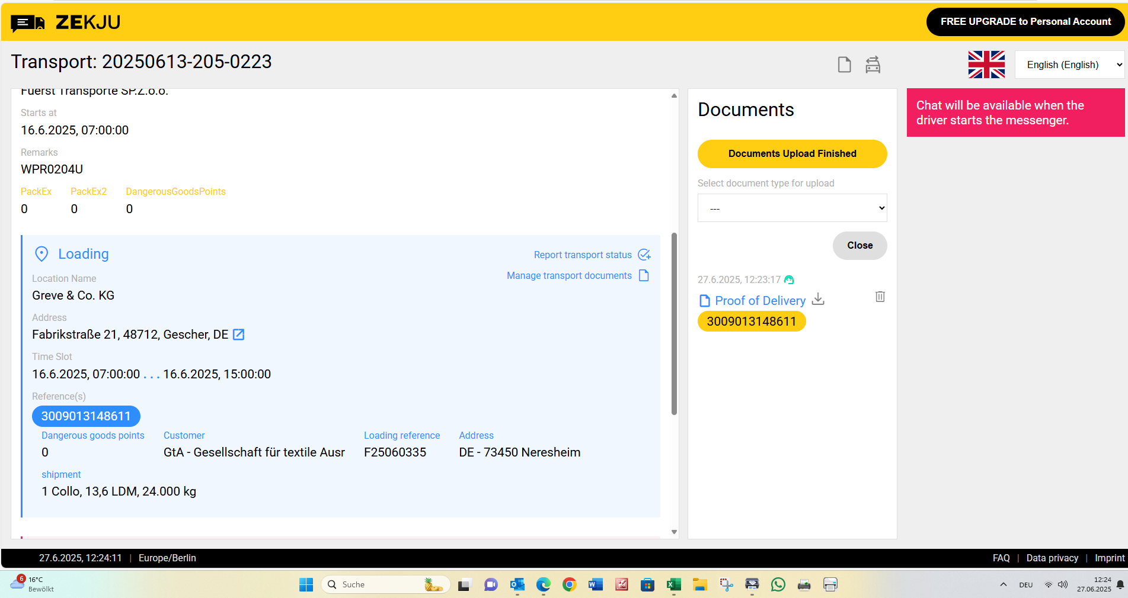Viewport: 1128px width, 598px height.
Task: Click the location name Greve & Co. KG
Action: [74, 295]
